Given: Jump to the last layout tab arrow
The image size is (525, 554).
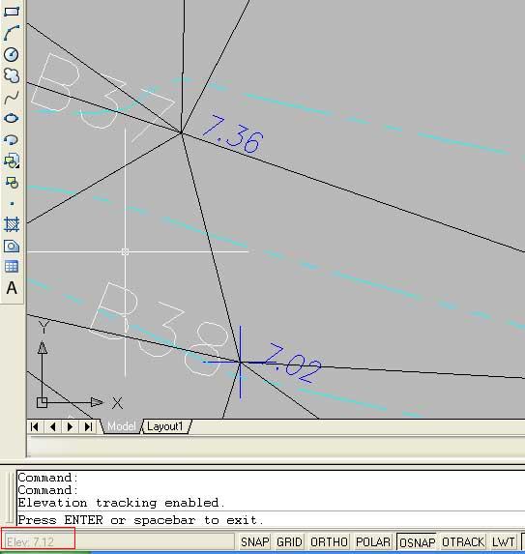Looking at the screenshot, I should pos(88,426).
